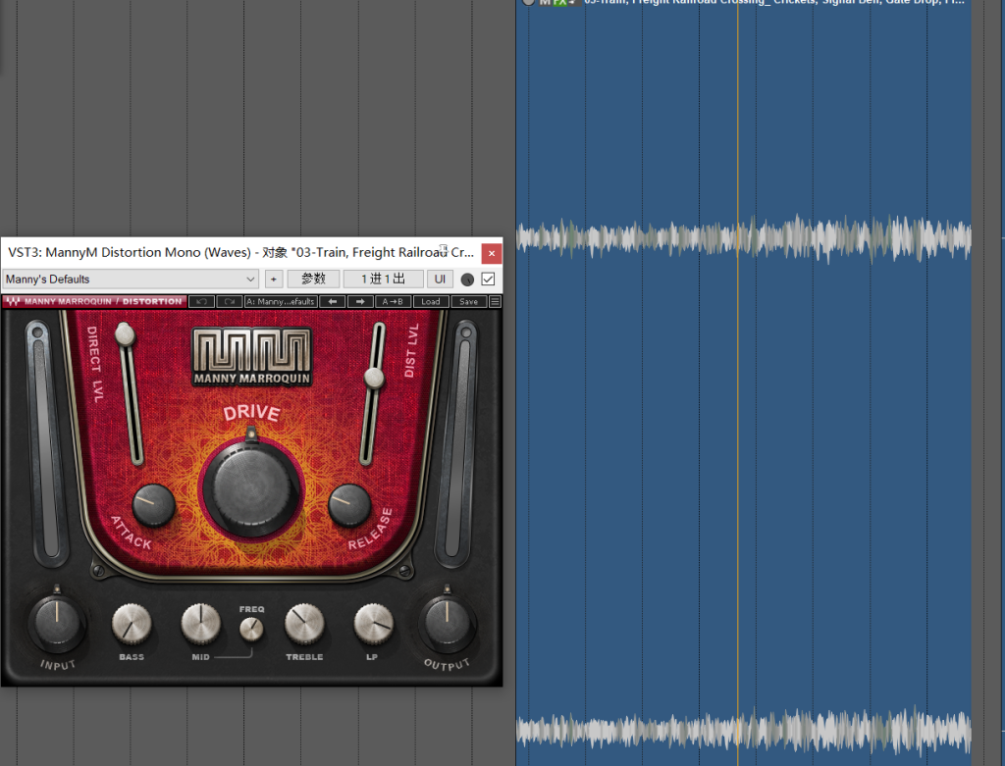Click the upper channel waveform of the audio item

pos(744,238)
